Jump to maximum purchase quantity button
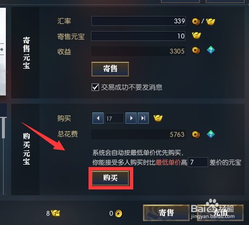 coord(143,118)
